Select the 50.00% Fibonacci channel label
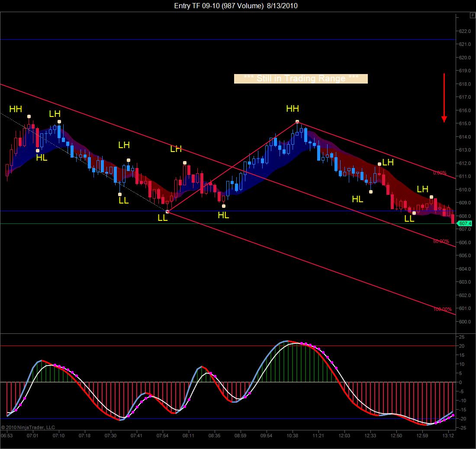Screen dimensions: 476x449 click(441, 241)
